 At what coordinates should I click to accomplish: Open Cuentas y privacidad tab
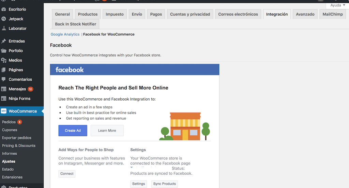[190, 14]
